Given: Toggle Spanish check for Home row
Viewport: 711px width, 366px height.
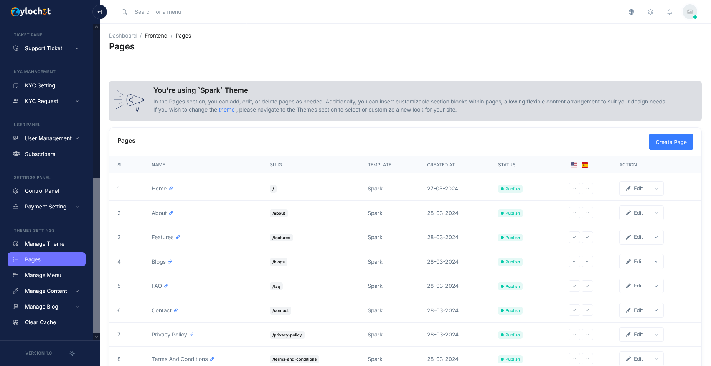Looking at the screenshot, I should point(587,189).
